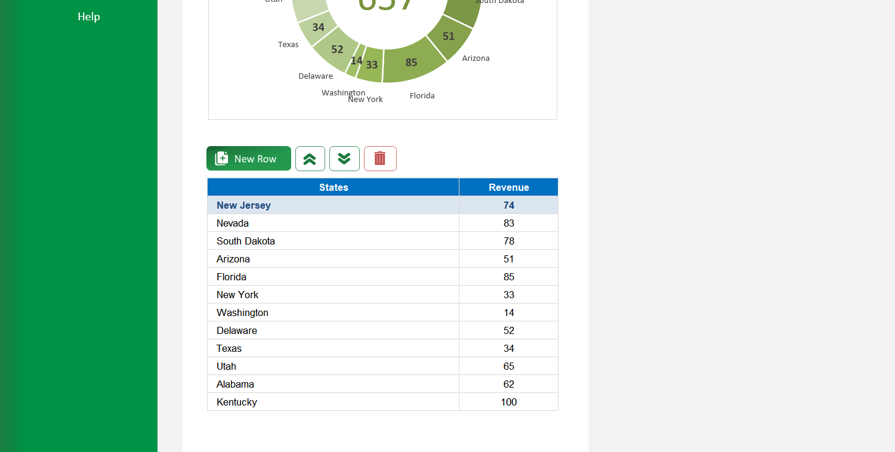Click the revenue cell showing 100 for Kentucky
This screenshot has width=895, height=452.
coord(508,401)
